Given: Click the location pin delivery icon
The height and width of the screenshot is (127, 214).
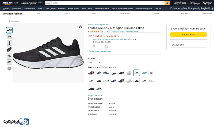Looking at the screenshot, I should pyautogui.click(x=22, y=3).
